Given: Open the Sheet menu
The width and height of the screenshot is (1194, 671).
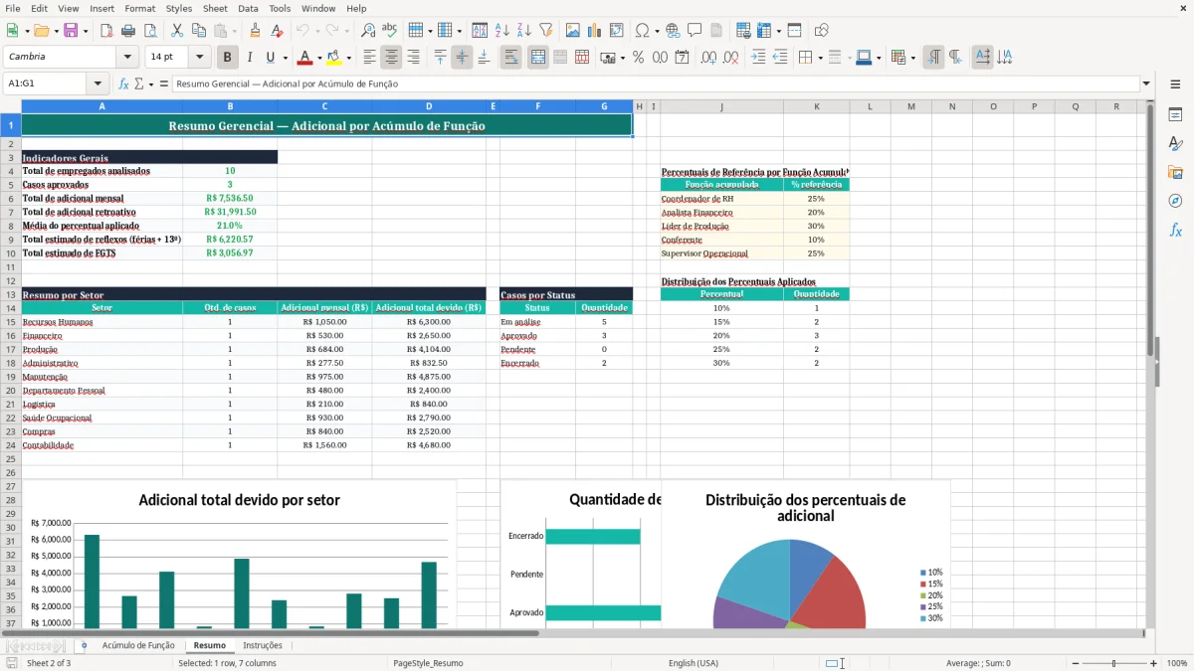Looking at the screenshot, I should [x=215, y=8].
